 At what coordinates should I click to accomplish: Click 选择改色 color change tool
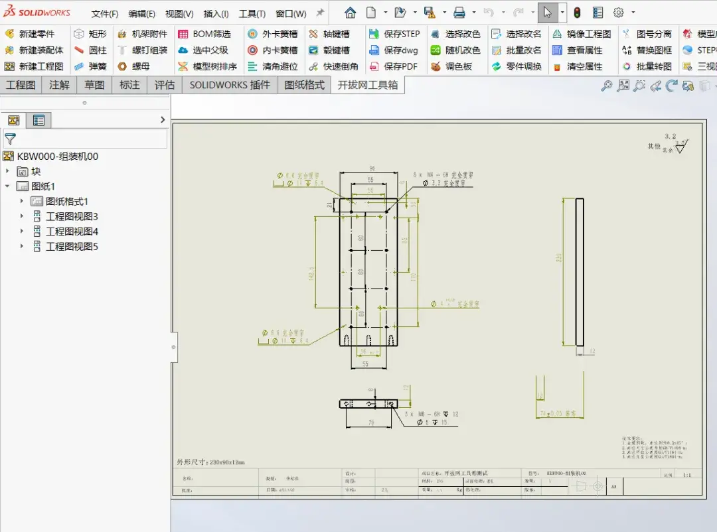(455, 34)
